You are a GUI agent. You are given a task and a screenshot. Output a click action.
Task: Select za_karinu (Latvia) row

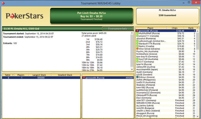[x=166, y=105]
